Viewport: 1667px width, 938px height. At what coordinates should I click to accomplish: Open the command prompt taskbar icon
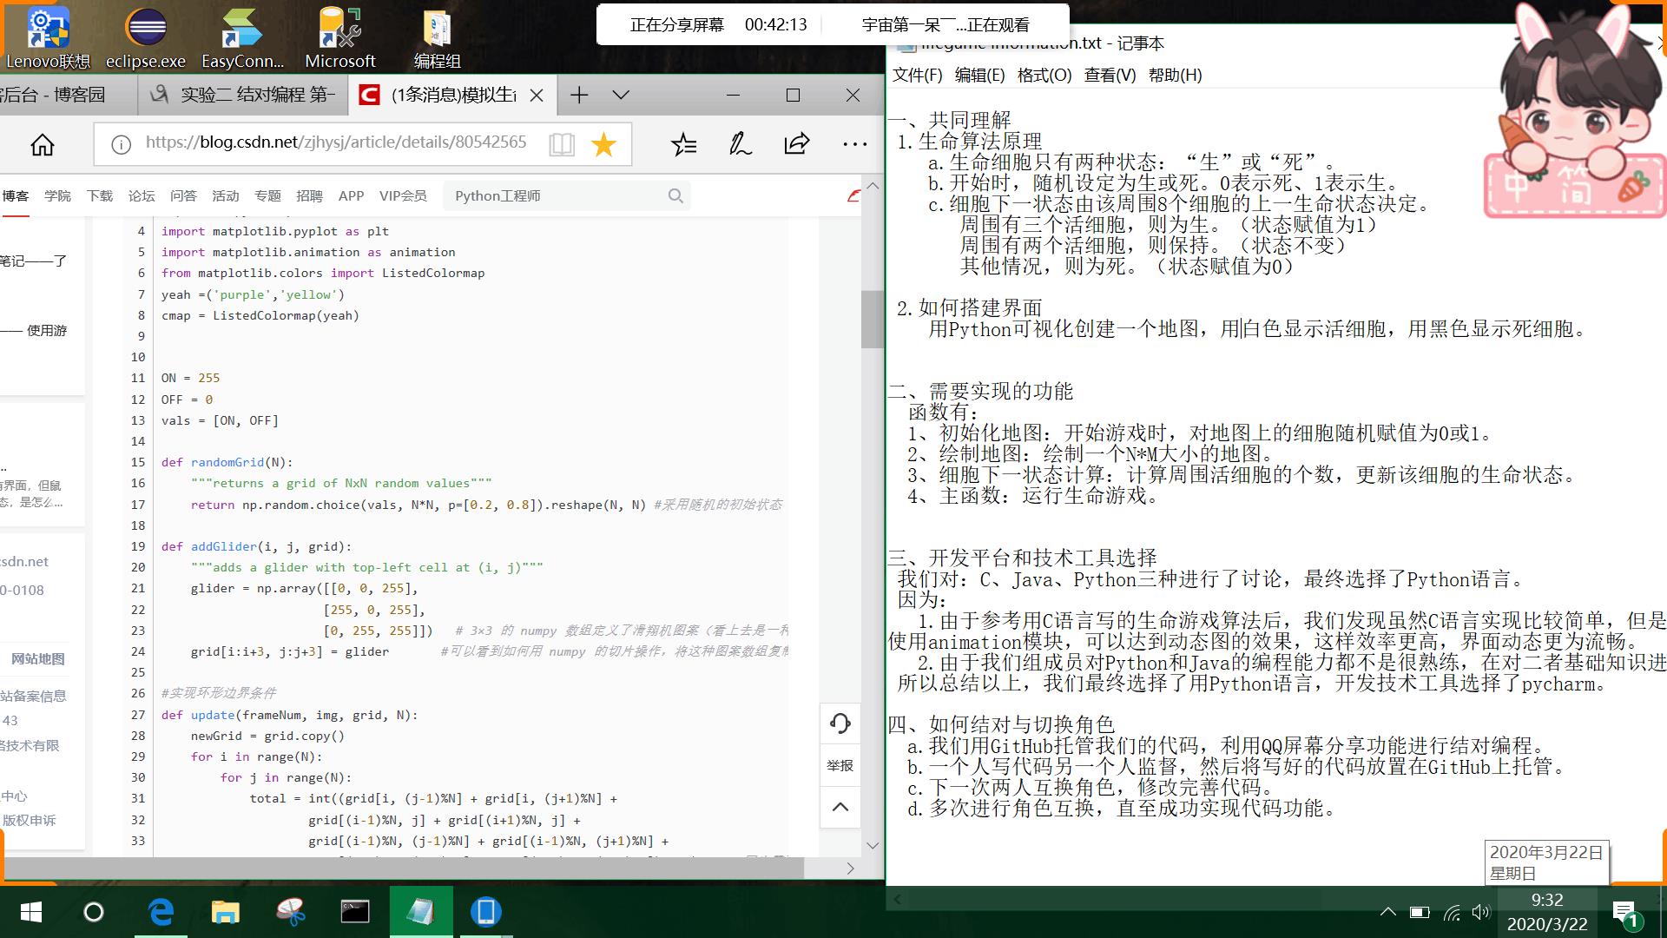click(x=355, y=912)
